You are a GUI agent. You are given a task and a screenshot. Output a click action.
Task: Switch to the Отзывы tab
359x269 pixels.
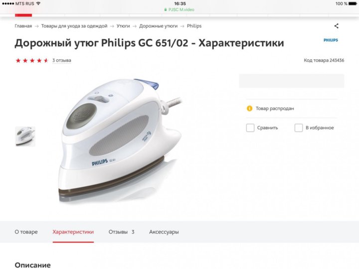[121, 232]
